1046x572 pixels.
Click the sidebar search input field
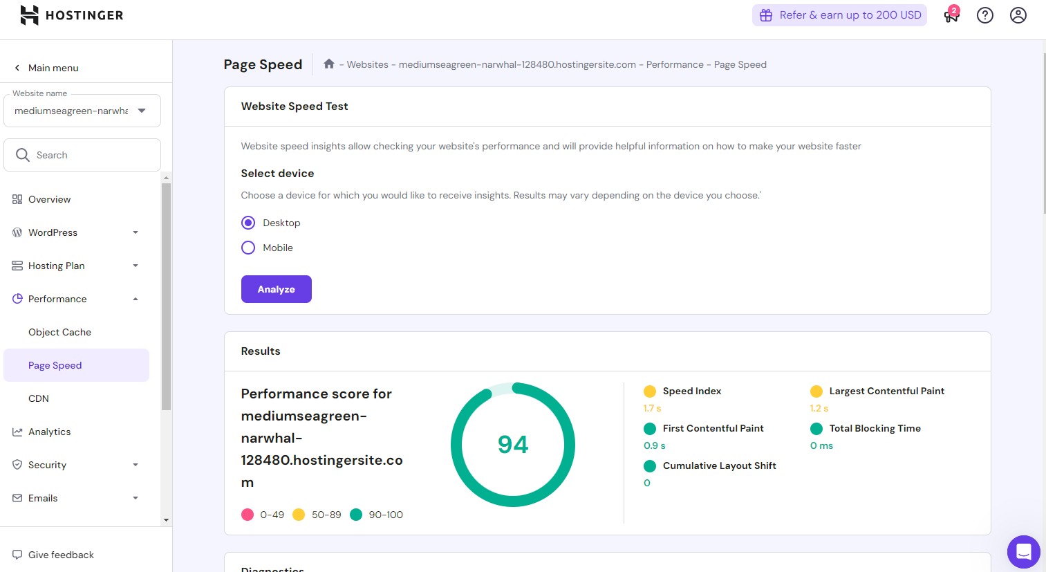point(82,155)
